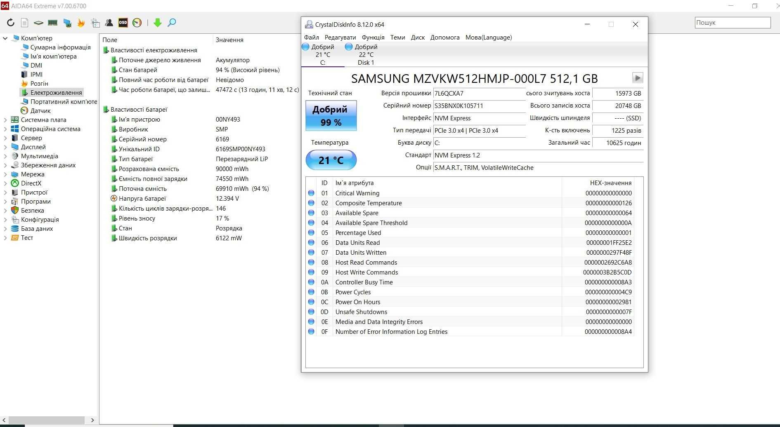Click the Поле column header

[156, 40]
